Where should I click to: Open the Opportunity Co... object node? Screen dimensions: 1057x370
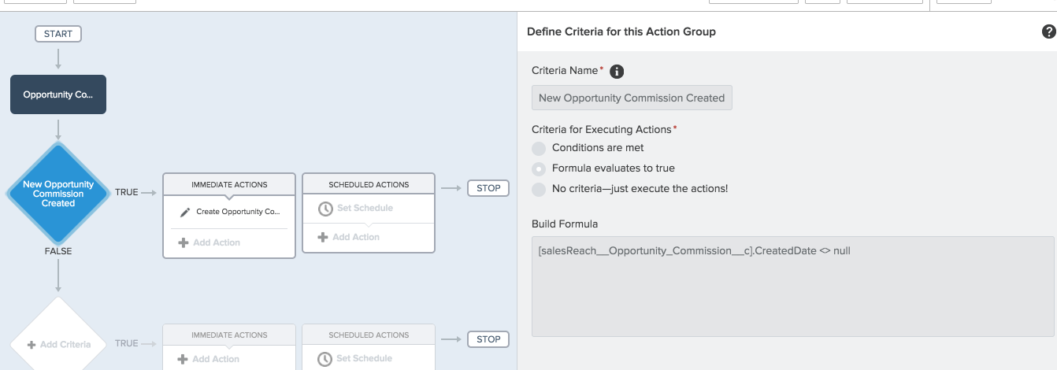pyautogui.click(x=58, y=94)
